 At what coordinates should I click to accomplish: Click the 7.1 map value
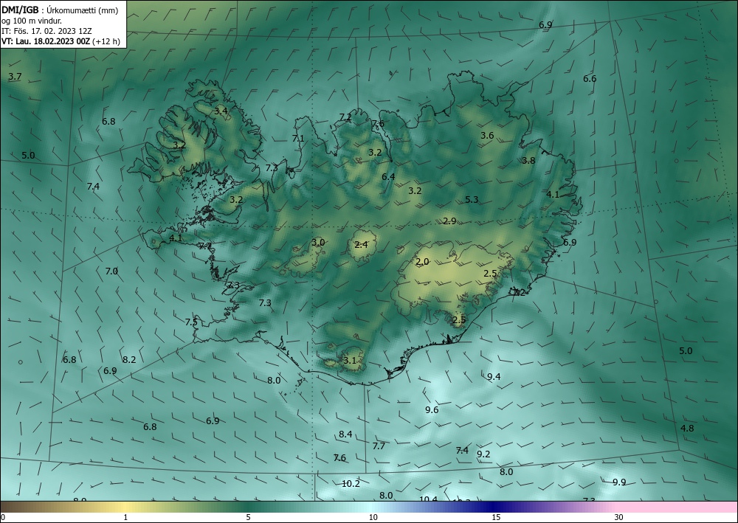tap(298, 138)
